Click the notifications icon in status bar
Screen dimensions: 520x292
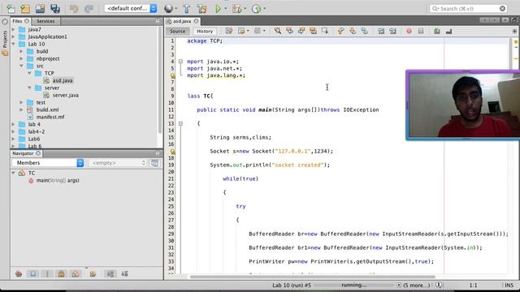[439, 285]
